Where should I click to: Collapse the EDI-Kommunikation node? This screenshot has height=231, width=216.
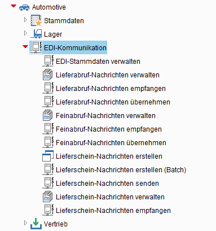(25, 47)
